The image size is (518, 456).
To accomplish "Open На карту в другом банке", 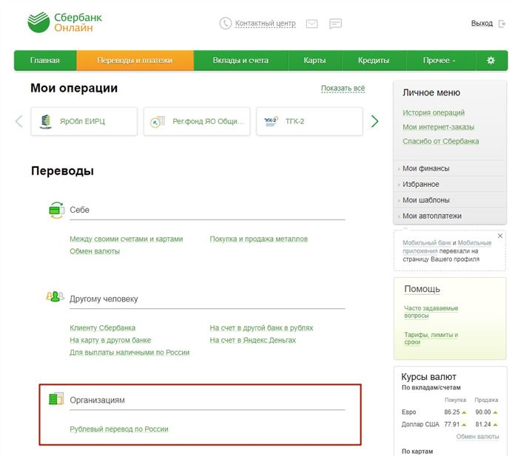I will tap(110, 340).
